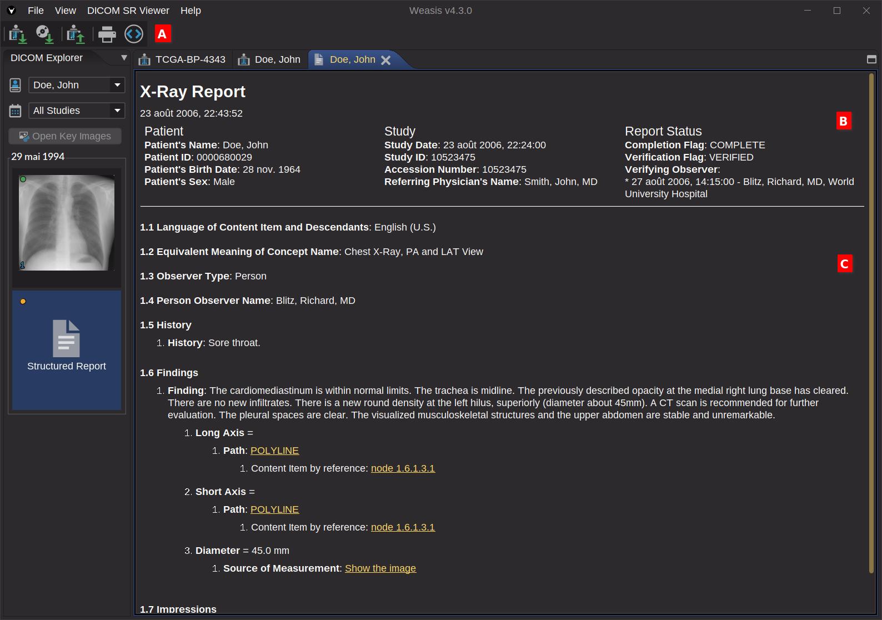Screen dimensions: 882x620
Task: Click the Show the image link
Action: pyautogui.click(x=380, y=568)
